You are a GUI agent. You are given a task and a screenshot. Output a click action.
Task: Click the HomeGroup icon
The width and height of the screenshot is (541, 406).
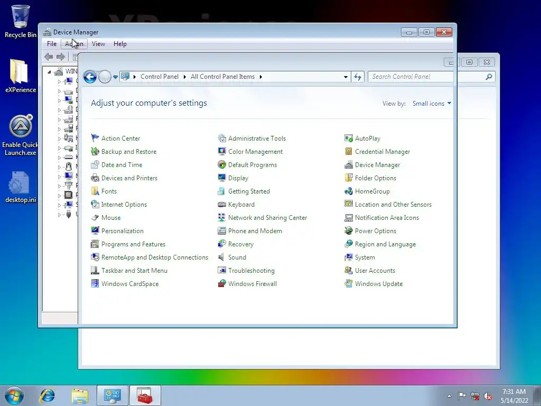(x=349, y=191)
